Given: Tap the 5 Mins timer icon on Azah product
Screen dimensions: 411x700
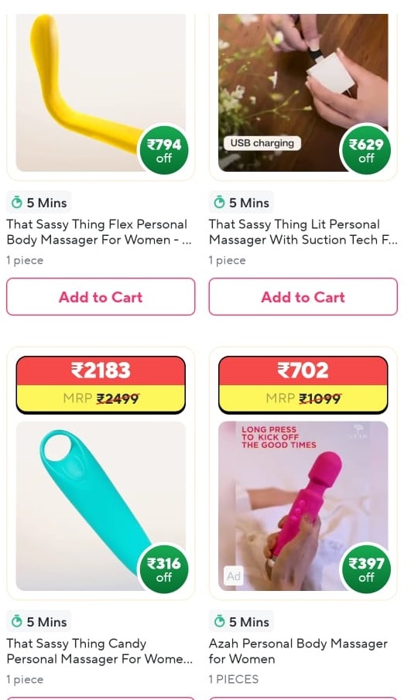Looking at the screenshot, I should [219, 621].
